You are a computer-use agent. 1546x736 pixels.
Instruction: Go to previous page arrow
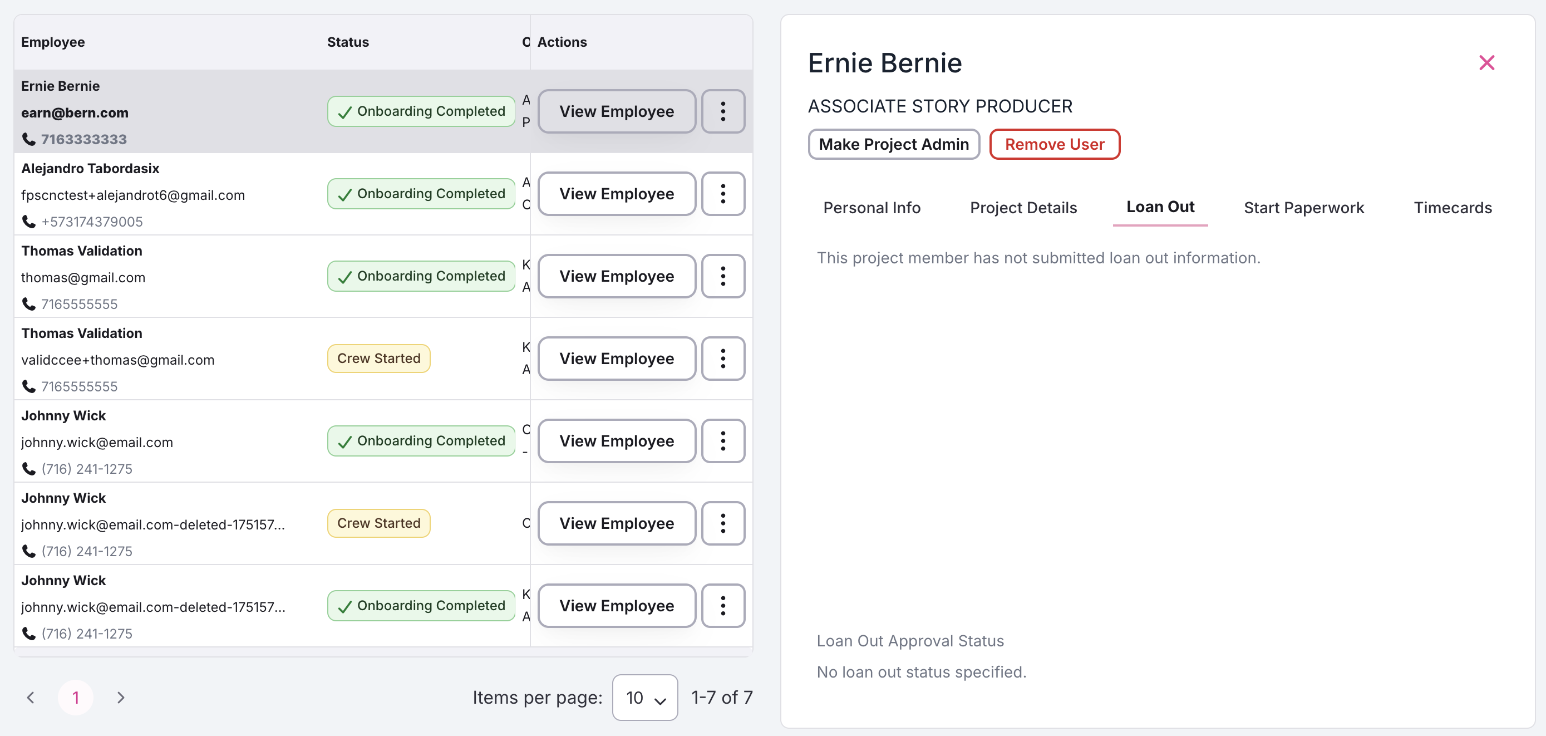[31, 697]
